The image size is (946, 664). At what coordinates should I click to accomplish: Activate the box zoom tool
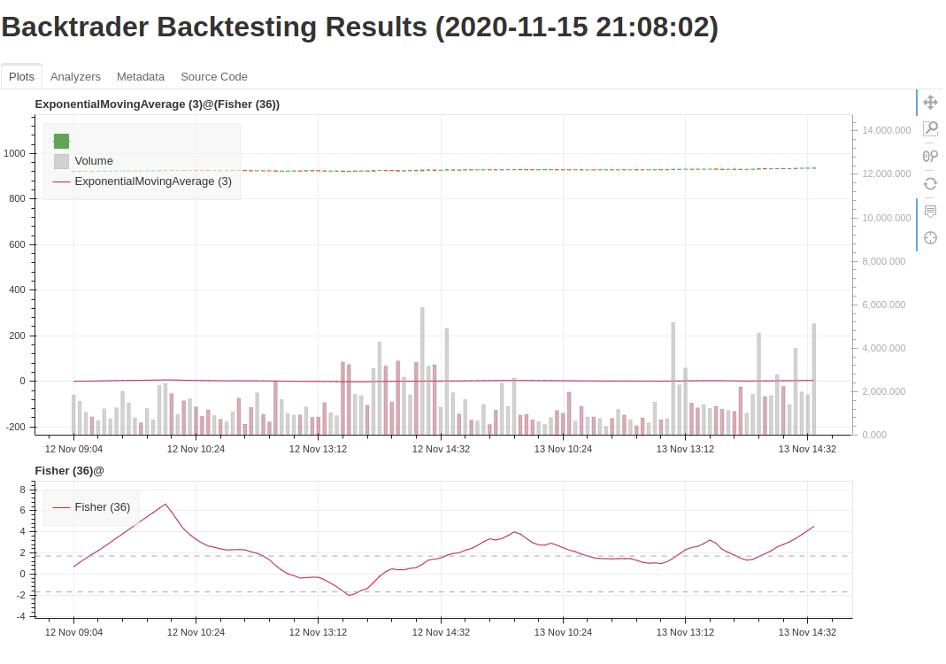[931, 127]
